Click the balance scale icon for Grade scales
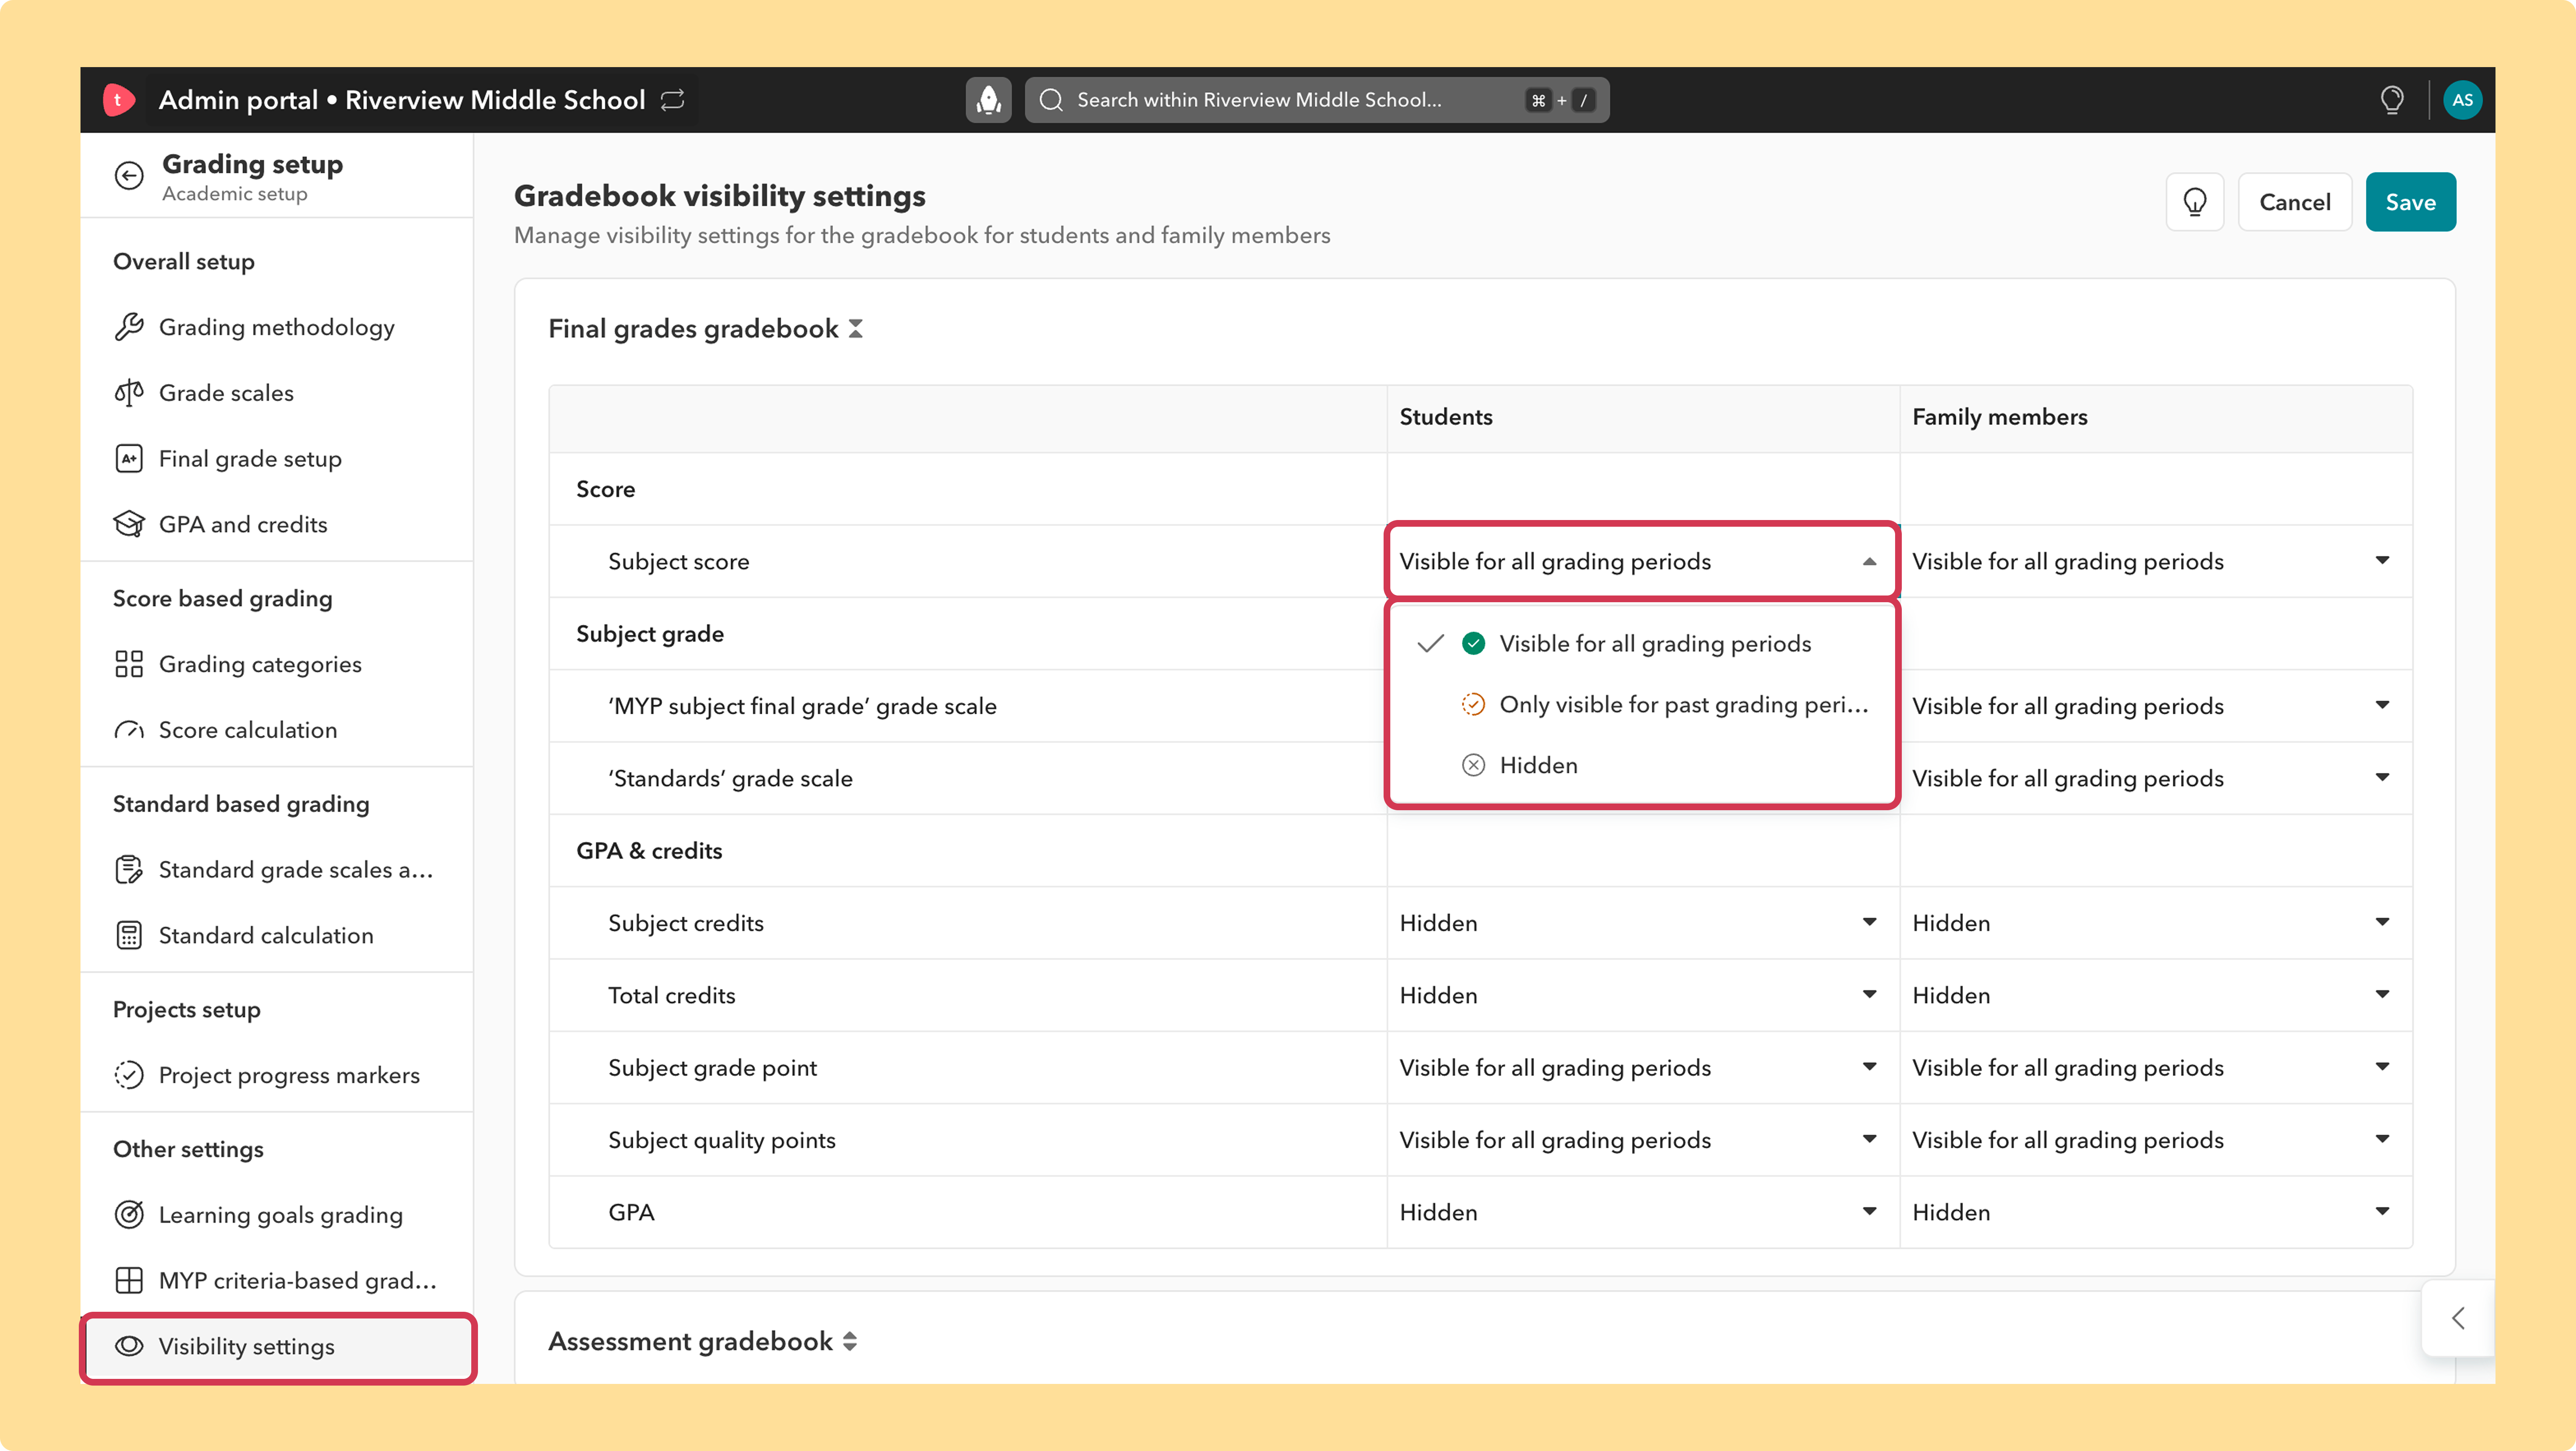The width and height of the screenshot is (2576, 1451). pos(129,393)
